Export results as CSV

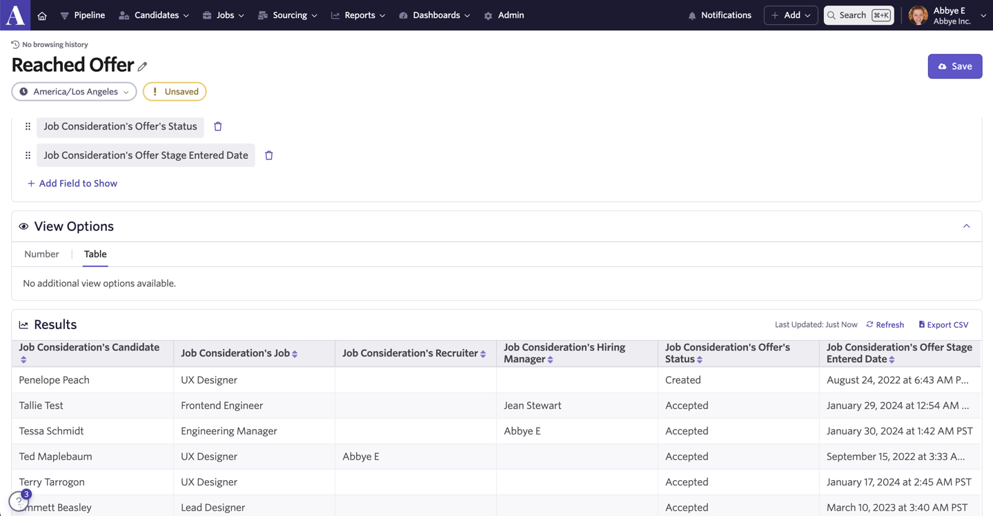[x=943, y=325]
